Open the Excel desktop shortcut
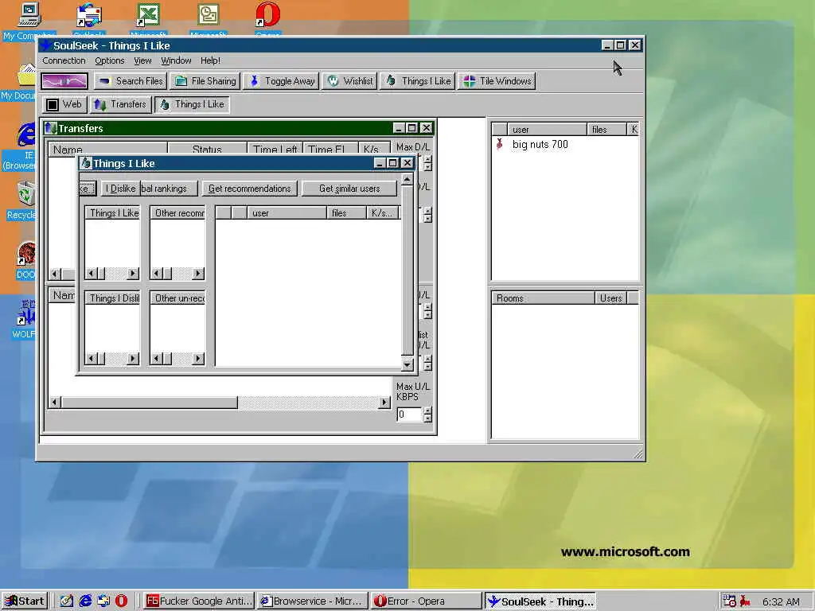Screen dimensions: 815x611 click(x=148, y=19)
